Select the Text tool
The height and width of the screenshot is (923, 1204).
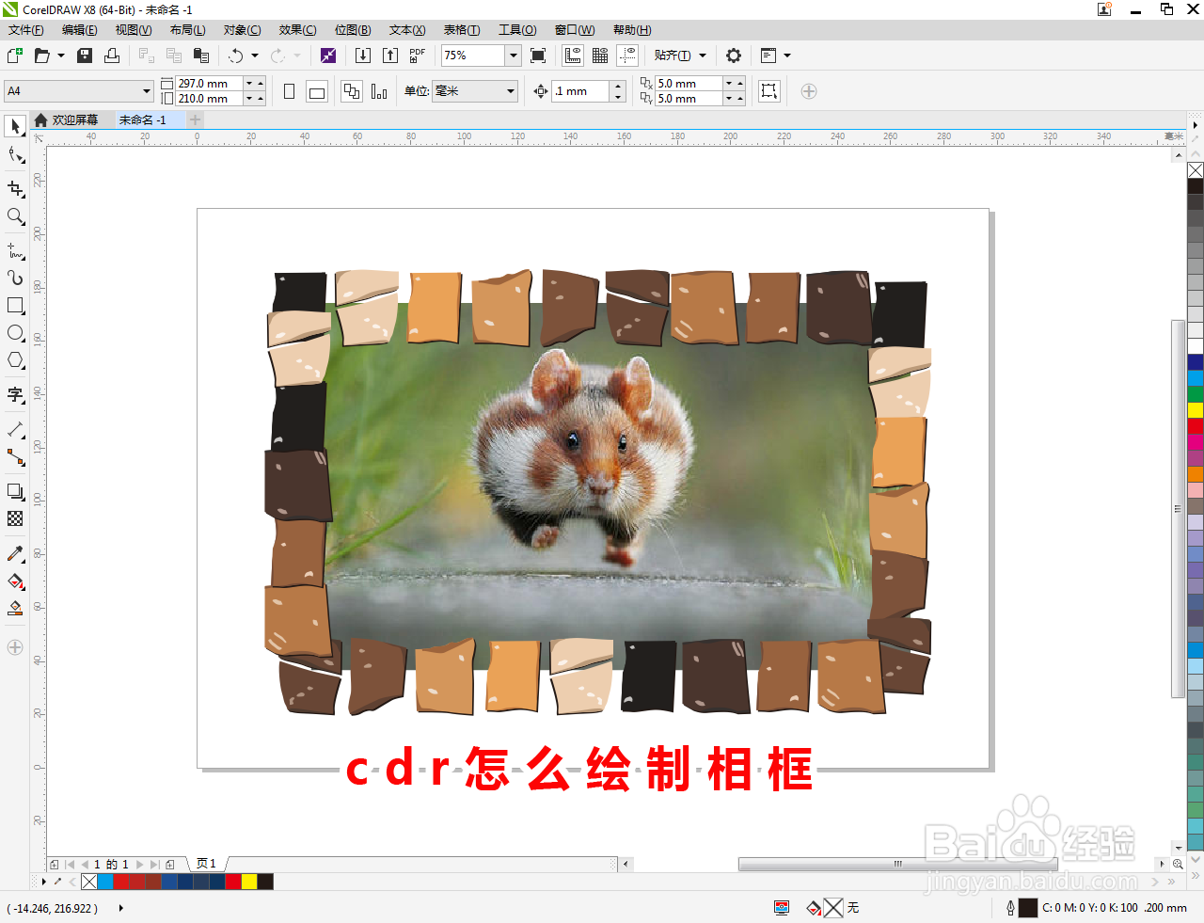[x=15, y=395]
